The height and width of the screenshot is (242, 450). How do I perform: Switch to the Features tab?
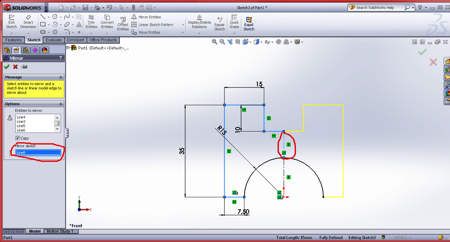(x=13, y=40)
